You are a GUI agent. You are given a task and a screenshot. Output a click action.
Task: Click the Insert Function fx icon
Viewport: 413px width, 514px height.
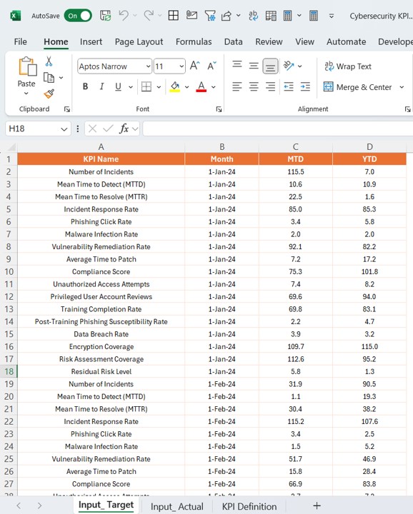tap(124, 128)
